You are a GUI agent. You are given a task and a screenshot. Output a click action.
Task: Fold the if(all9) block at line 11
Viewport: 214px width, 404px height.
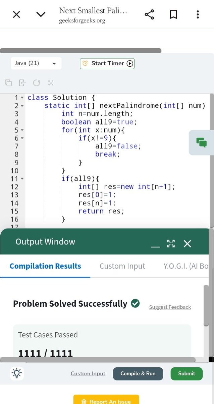click(22, 178)
